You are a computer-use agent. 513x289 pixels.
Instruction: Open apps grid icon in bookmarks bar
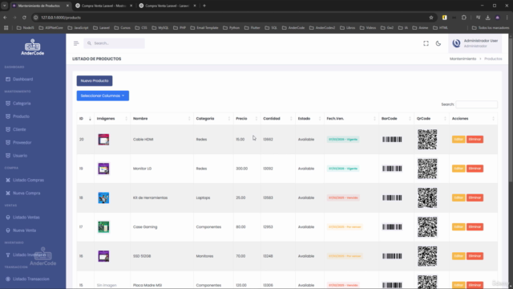pos(6,28)
